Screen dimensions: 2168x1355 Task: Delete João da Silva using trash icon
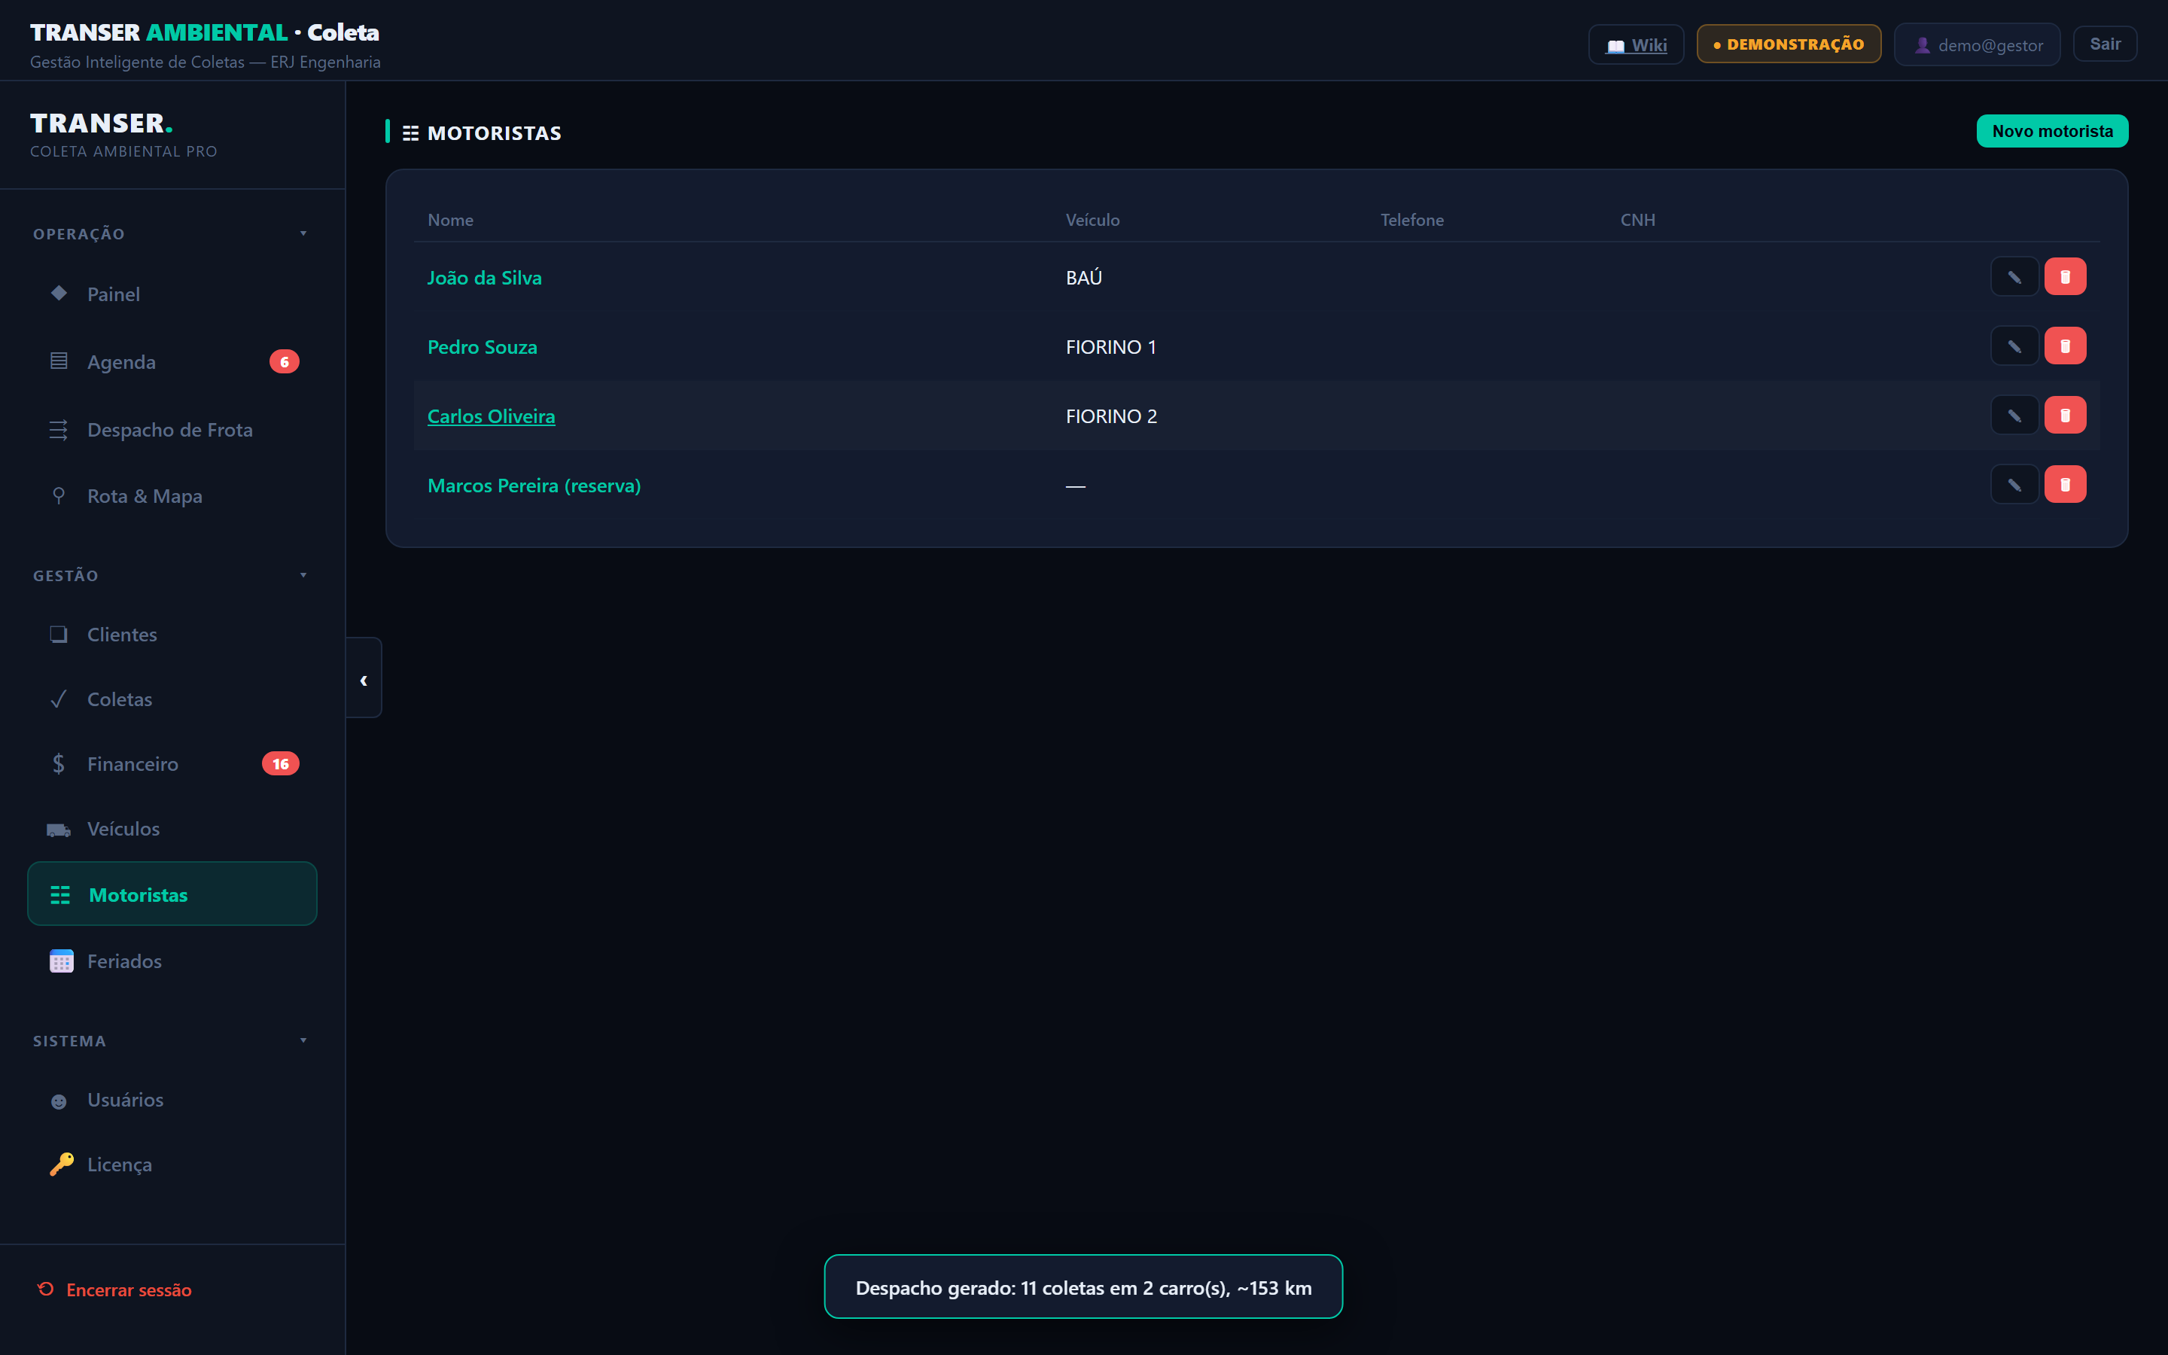(x=2065, y=277)
